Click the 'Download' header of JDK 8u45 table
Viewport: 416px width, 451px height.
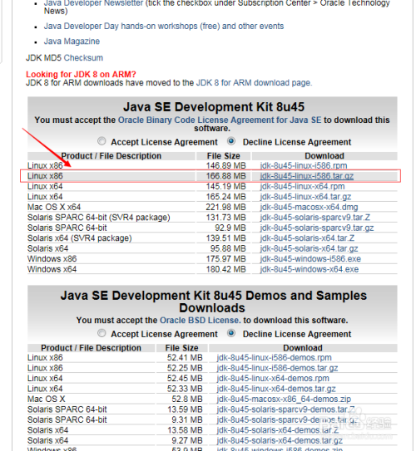[324, 156]
